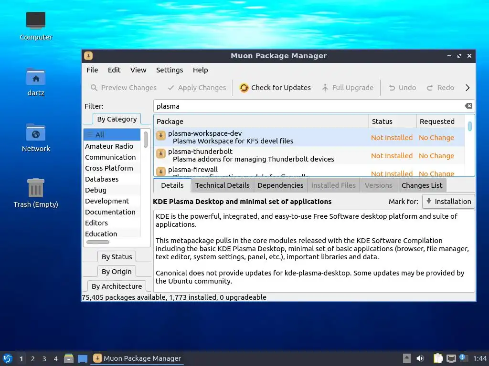Image resolution: width=489 pixels, height=366 pixels.
Task: Switch to workspace 3
Action: pos(44,359)
